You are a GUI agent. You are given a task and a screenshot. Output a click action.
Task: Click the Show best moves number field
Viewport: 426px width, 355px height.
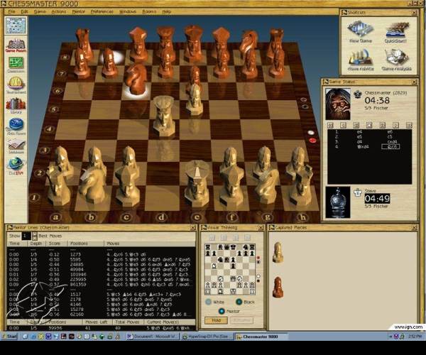pyautogui.click(x=26, y=236)
